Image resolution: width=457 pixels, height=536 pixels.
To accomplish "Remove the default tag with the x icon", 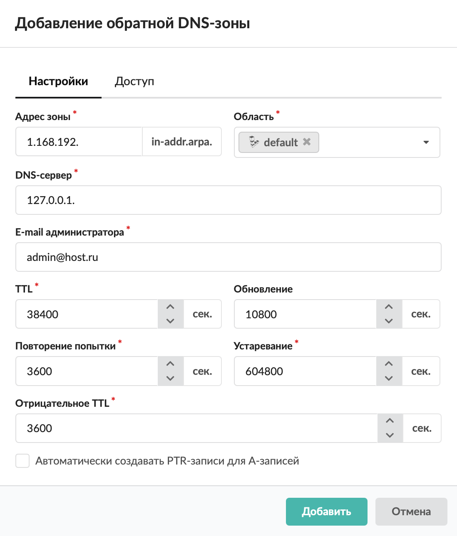I will (307, 142).
